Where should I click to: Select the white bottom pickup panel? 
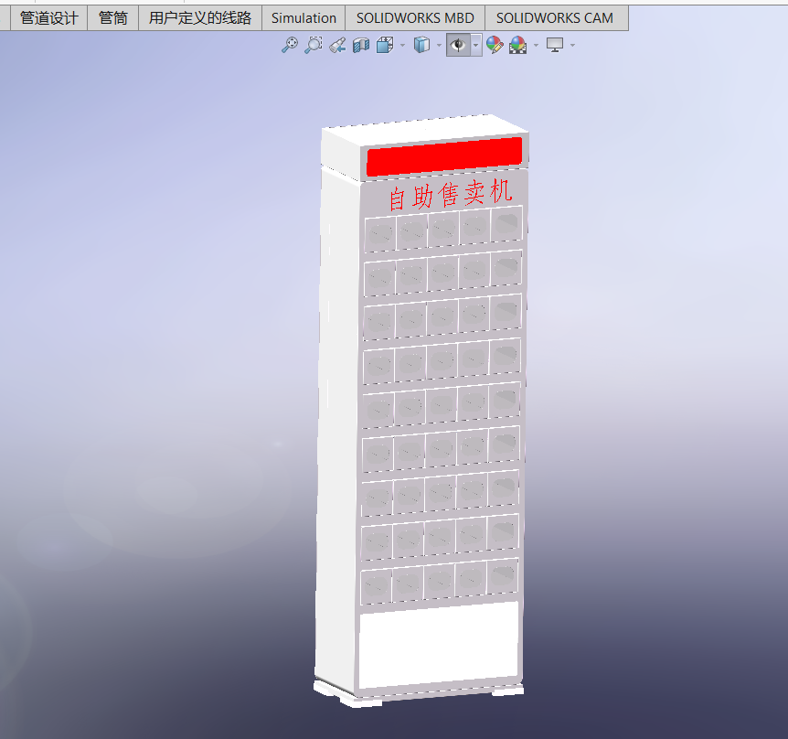tap(439, 645)
